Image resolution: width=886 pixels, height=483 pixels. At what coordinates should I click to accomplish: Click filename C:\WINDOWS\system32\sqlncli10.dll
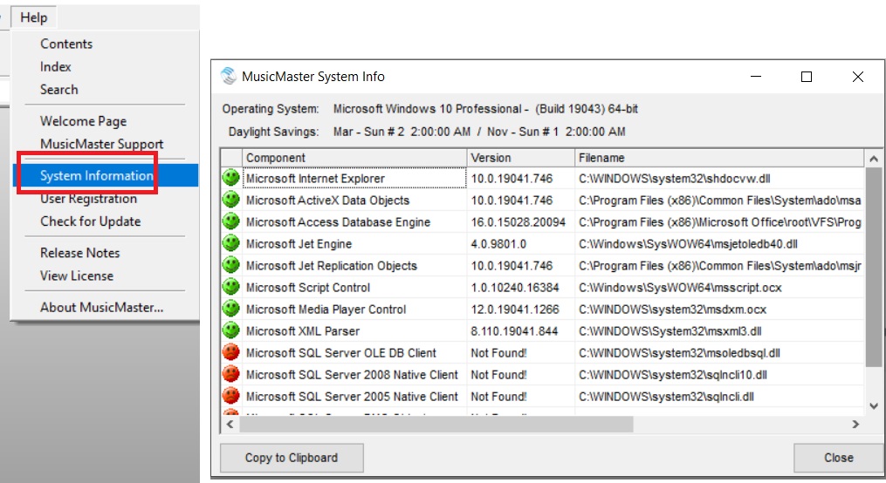pyautogui.click(x=672, y=375)
